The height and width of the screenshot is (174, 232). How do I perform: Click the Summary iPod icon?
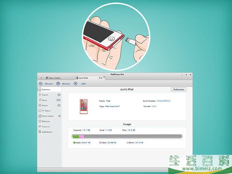point(40,89)
